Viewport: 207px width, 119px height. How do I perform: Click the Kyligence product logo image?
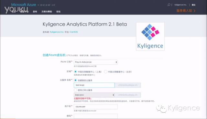(x=150, y=37)
